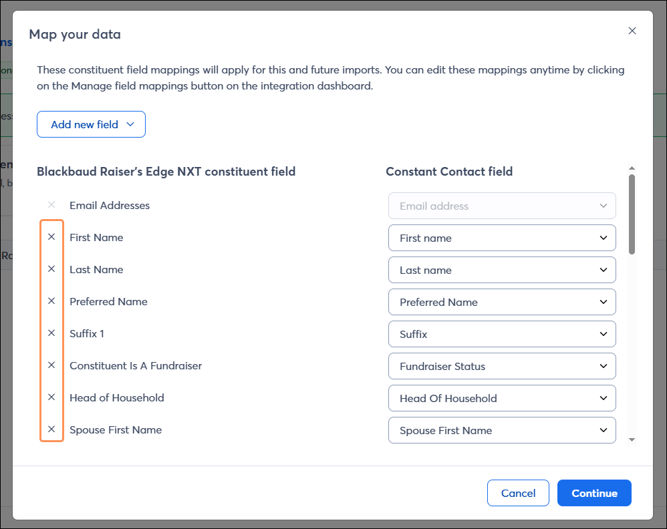Click the Cancel button
The width and height of the screenshot is (667, 529).
pyautogui.click(x=518, y=493)
